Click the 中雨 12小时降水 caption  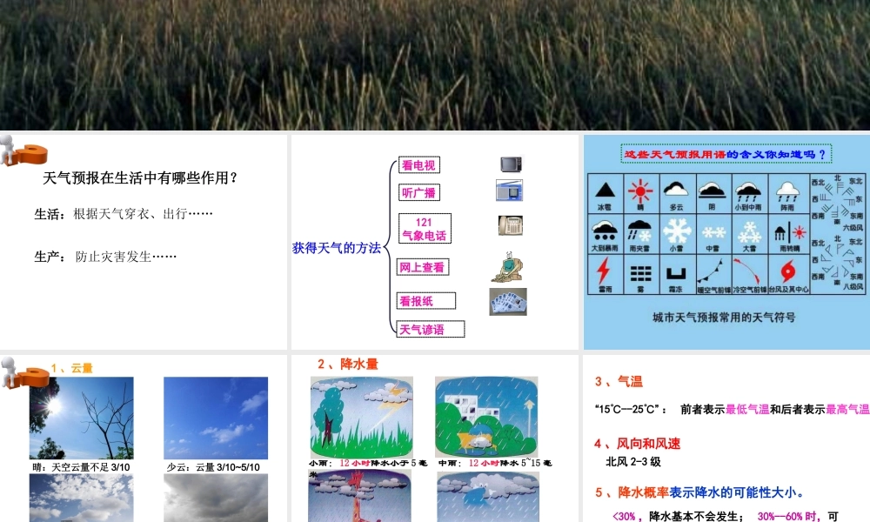495,463
